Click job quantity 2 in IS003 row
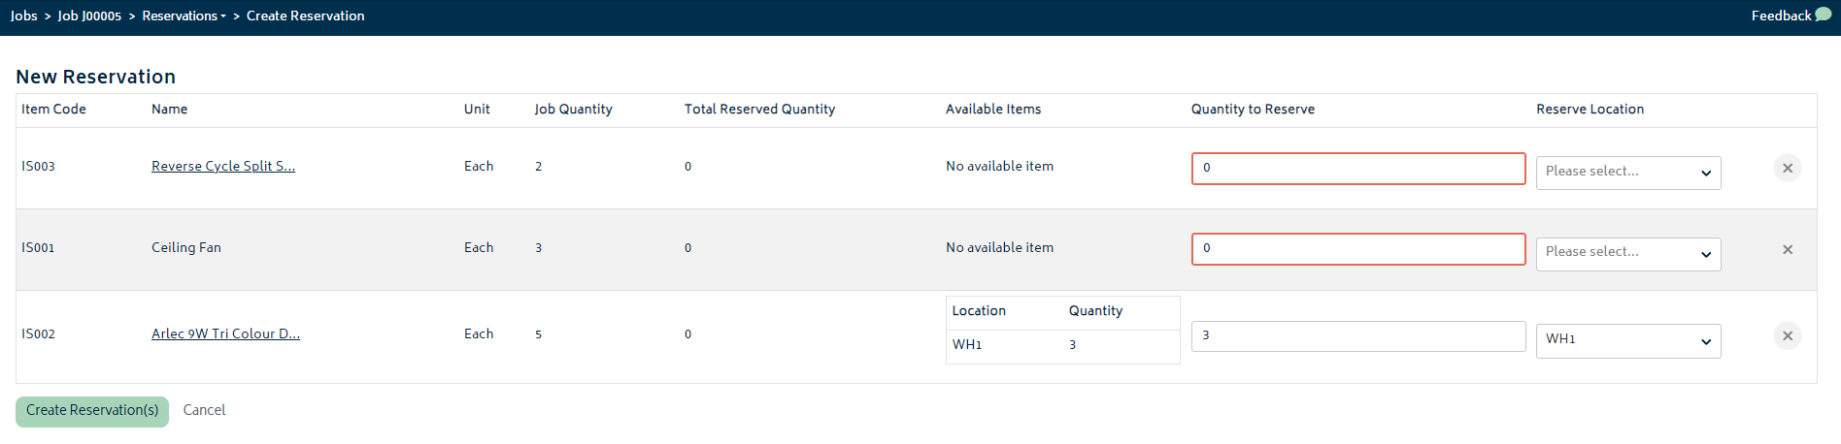The width and height of the screenshot is (1841, 444). coord(538,166)
